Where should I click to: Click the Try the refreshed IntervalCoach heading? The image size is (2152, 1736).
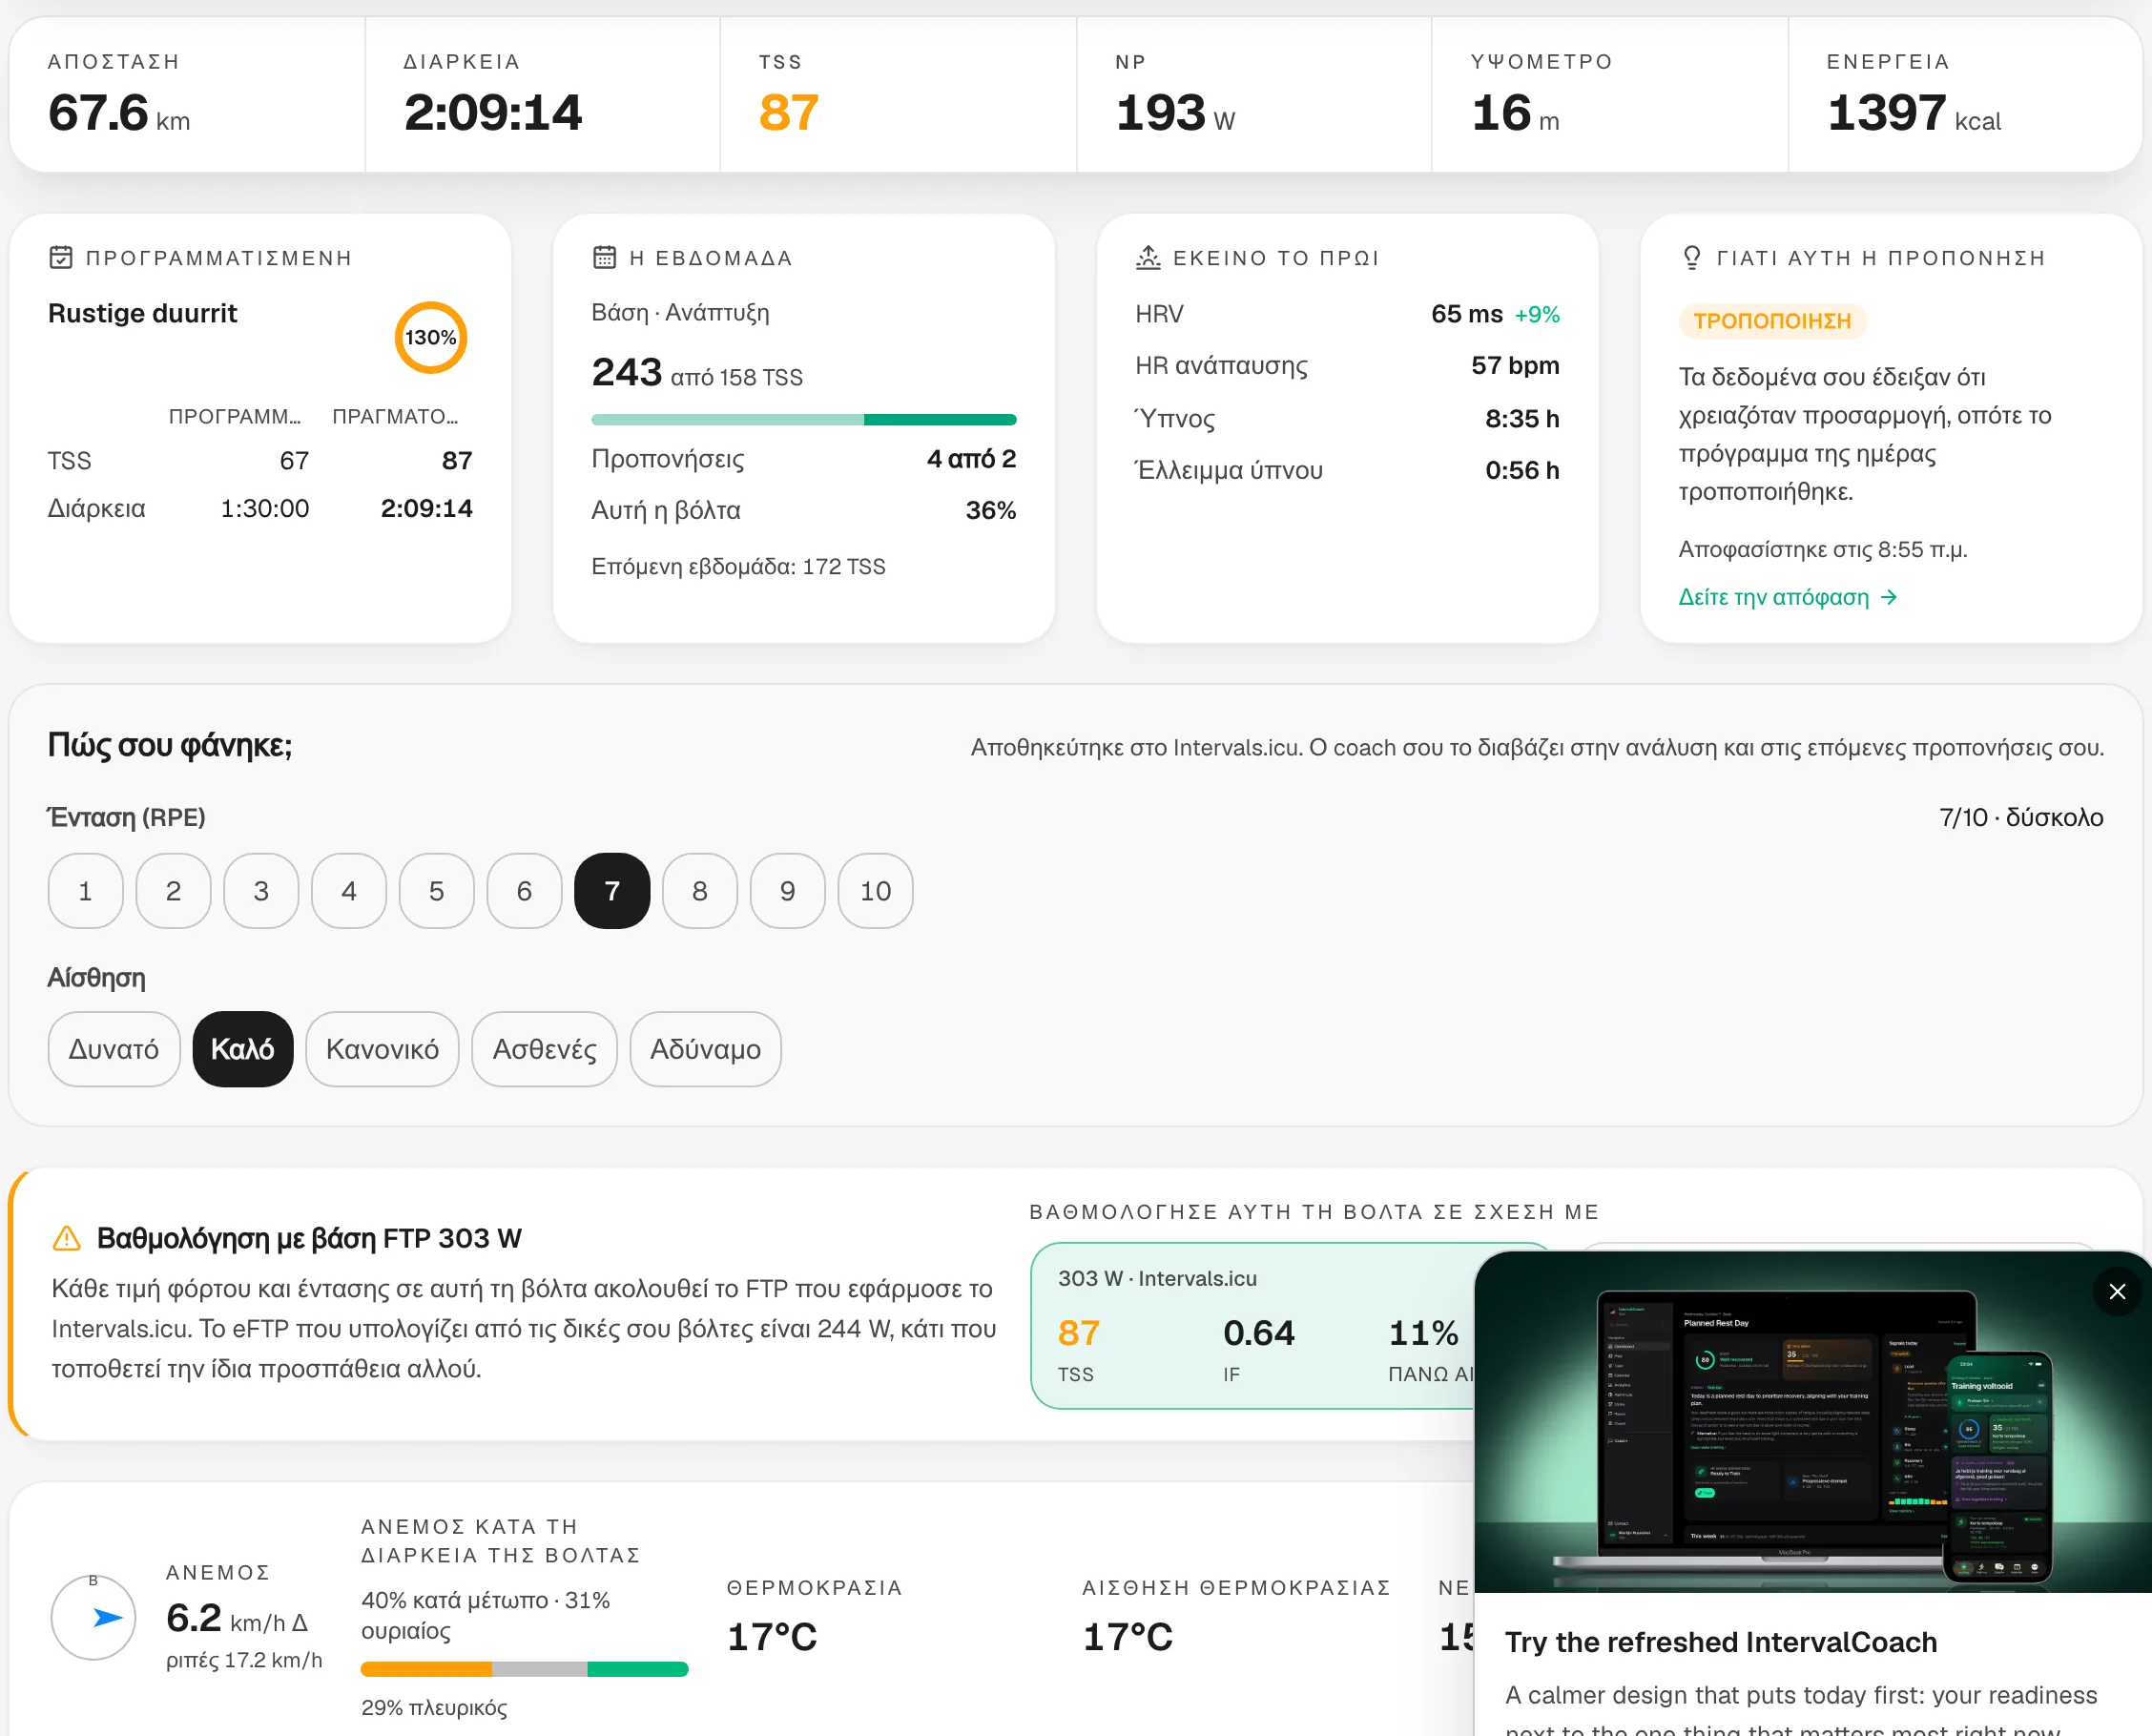[x=1721, y=1642]
